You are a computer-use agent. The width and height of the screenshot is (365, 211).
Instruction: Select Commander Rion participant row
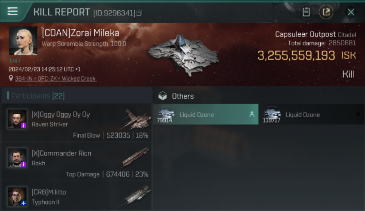(76, 162)
